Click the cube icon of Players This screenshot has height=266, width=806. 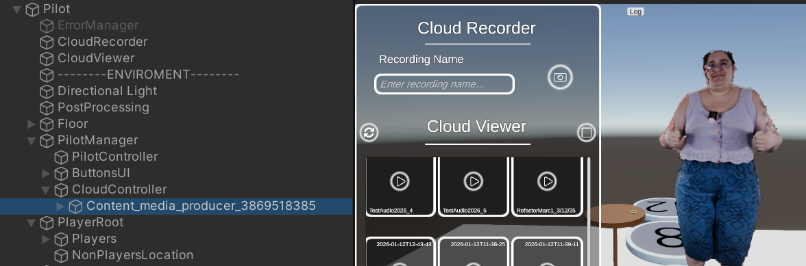tap(61, 239)
